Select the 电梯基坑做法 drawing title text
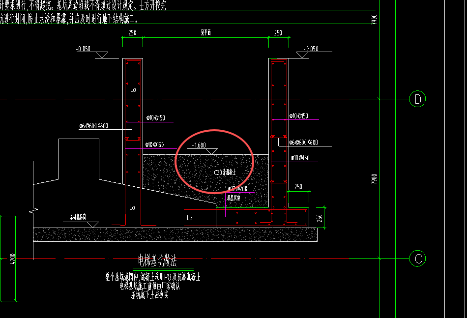Image resolution: width=467 pixels, height=318 pixels. (157, 260)
